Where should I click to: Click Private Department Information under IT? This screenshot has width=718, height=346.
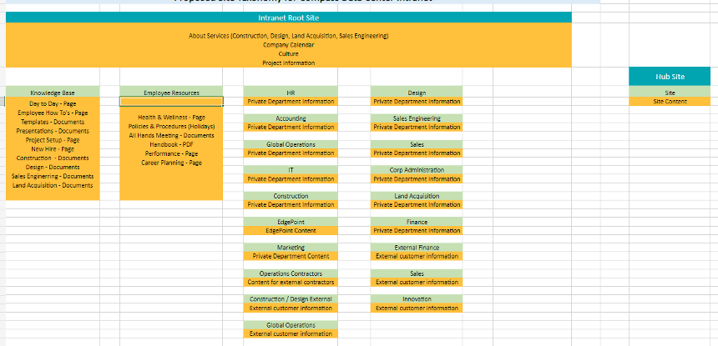(x=291, y=179)
